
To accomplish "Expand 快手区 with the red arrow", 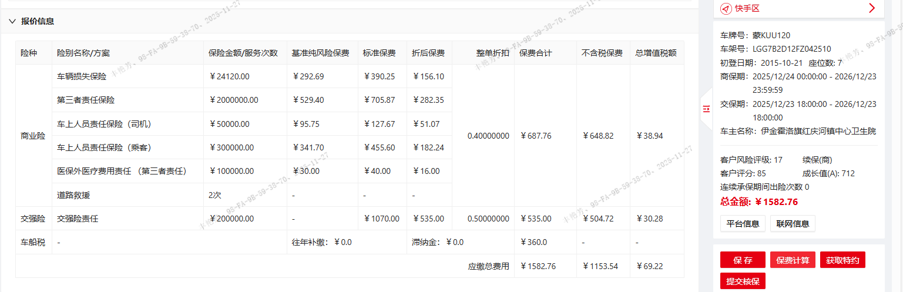I will [x=872, y=8].
